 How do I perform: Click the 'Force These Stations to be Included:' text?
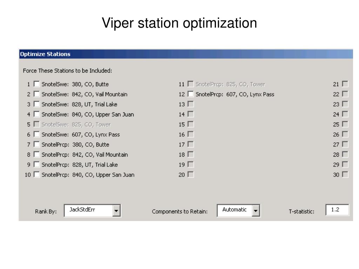68,71
